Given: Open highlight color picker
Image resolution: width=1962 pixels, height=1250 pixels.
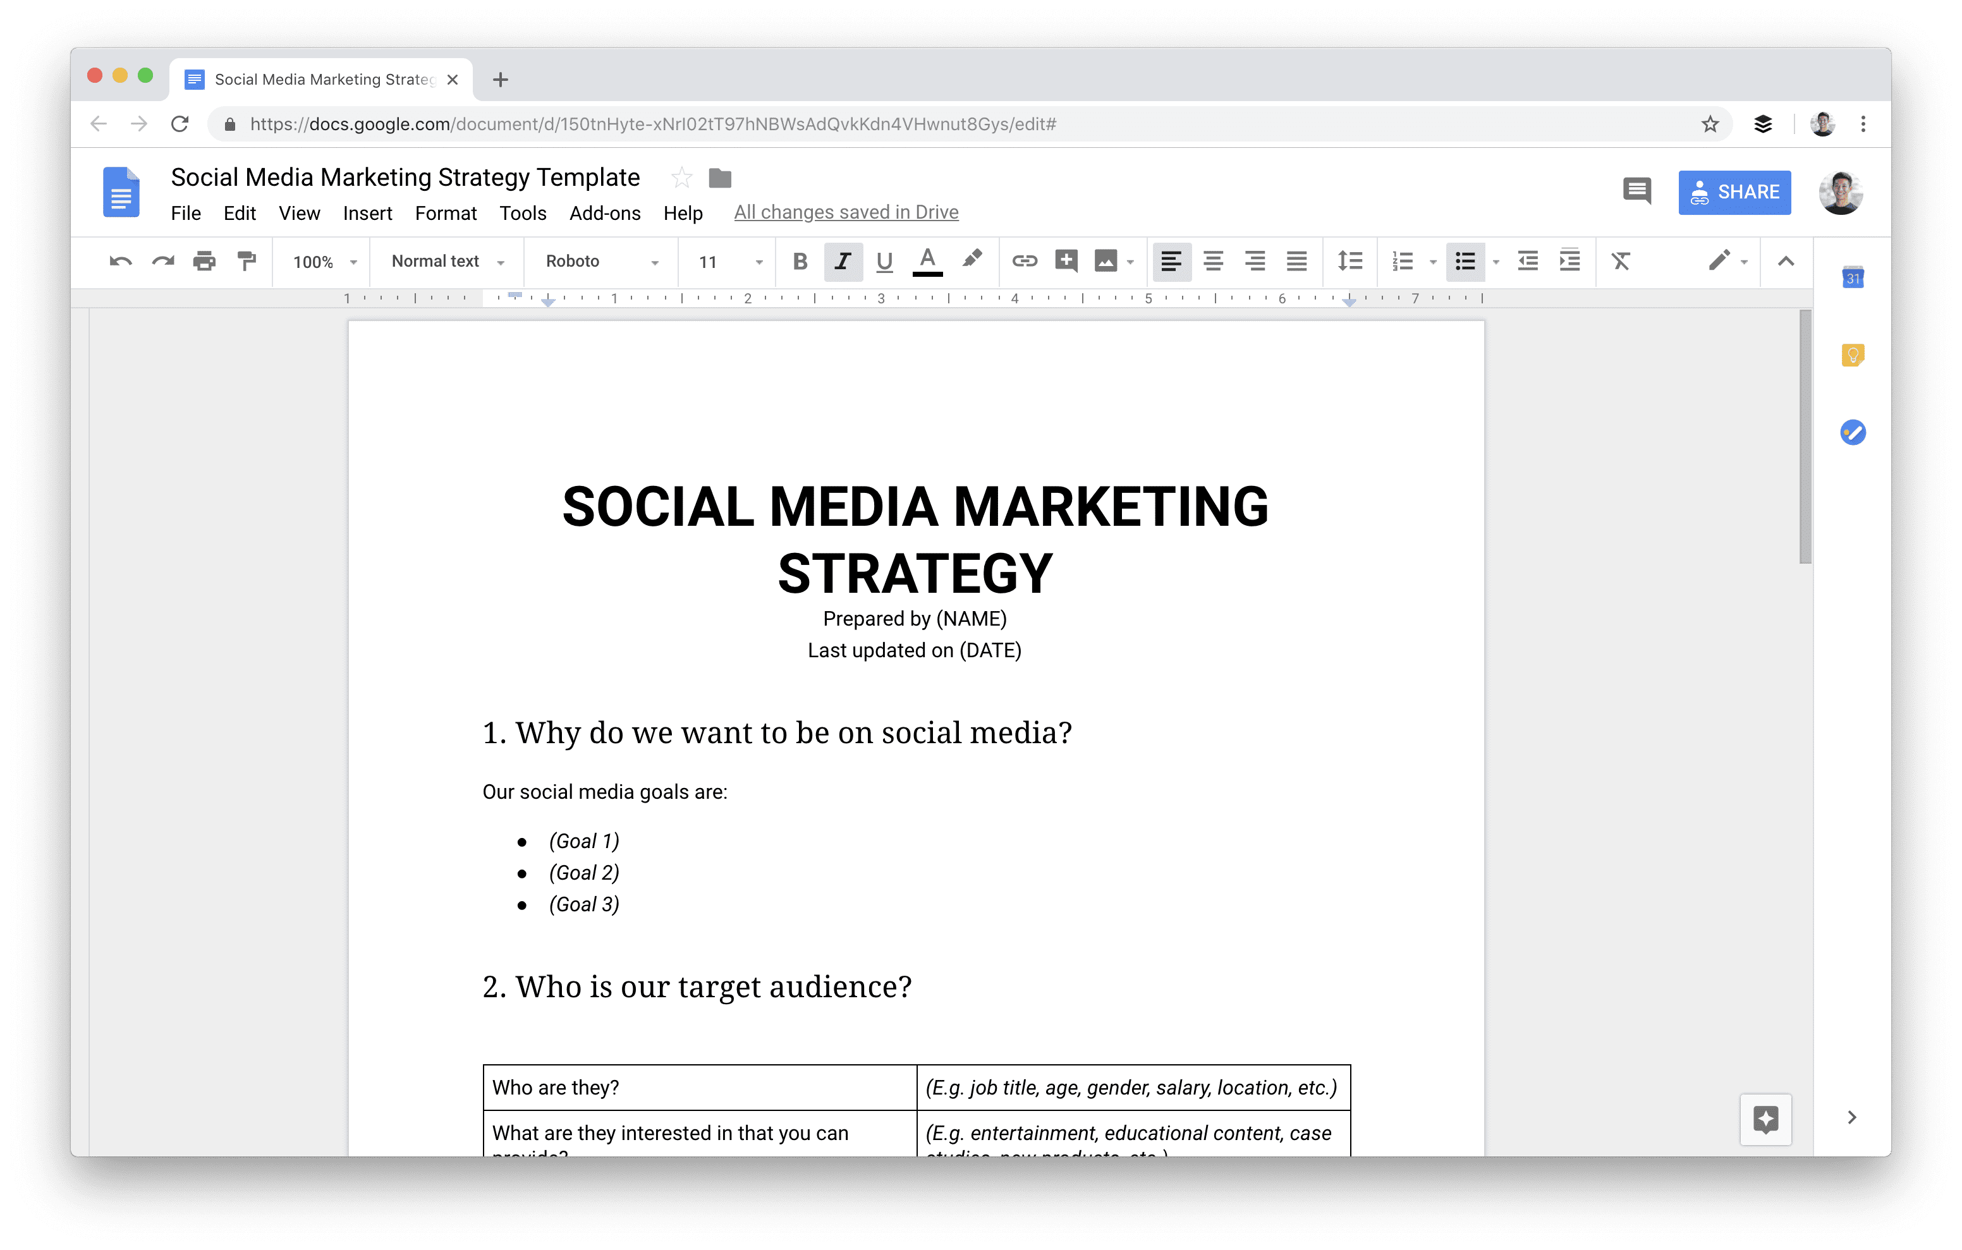Looking at the screenshot, I should (972, 261).
